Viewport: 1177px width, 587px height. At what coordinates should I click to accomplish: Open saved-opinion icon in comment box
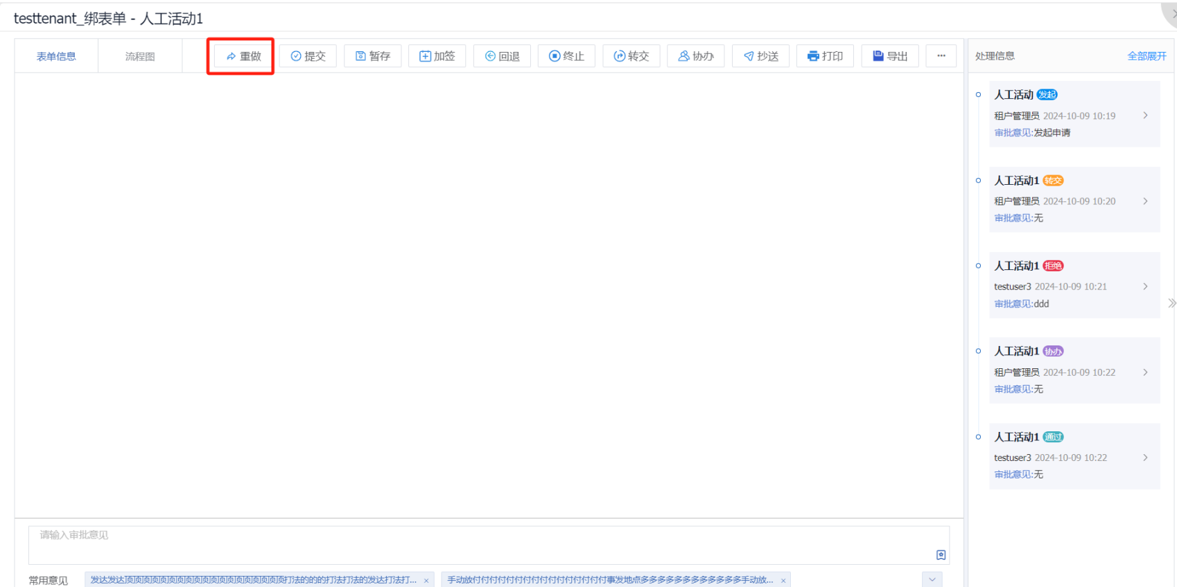[941, 554]
